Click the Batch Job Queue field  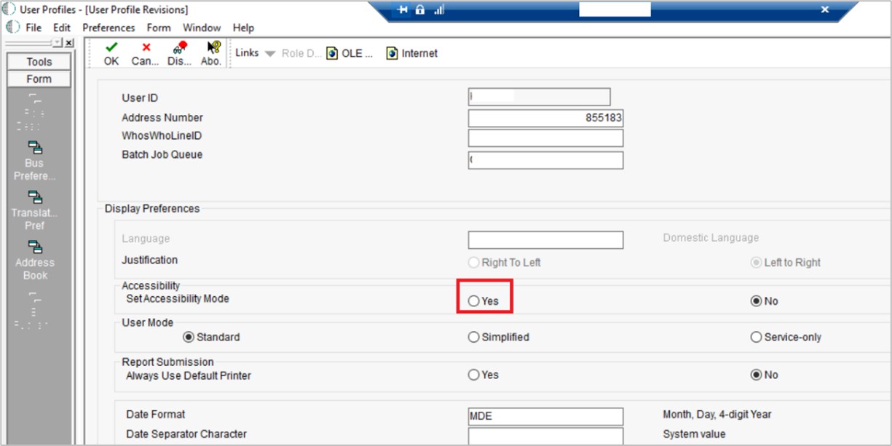pyautogui.click(x=545, y=160)
